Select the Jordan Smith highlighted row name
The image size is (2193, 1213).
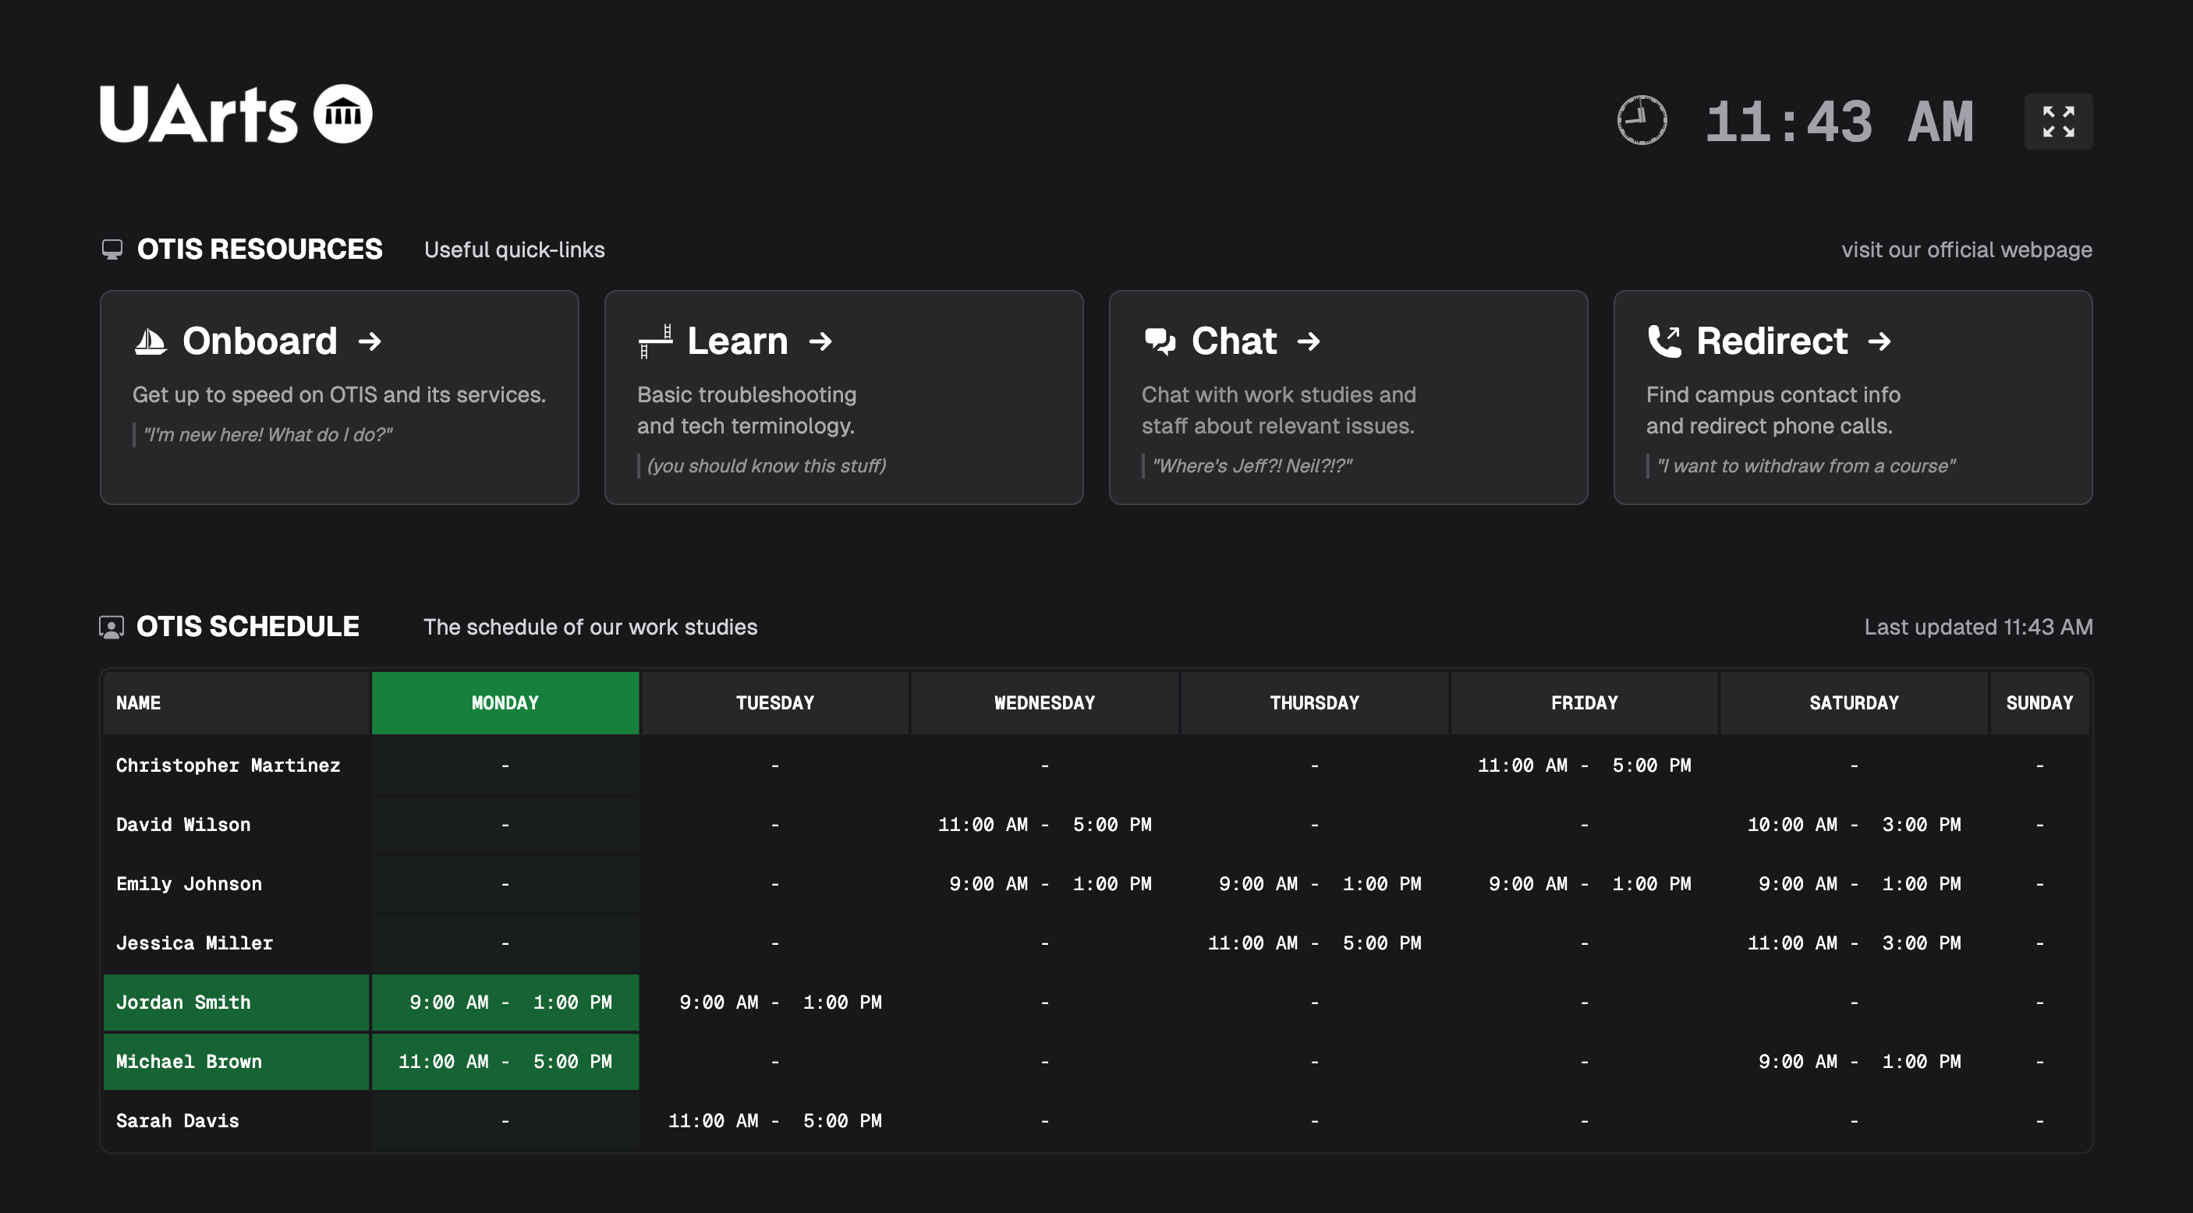click(x=184, y=1003)
